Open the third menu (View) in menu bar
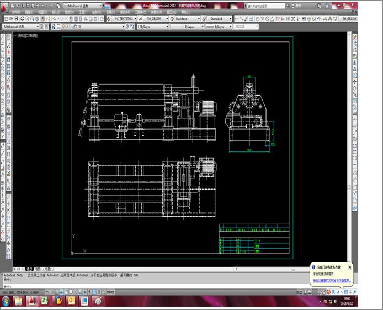Image resolution: width=383 pixels, height=310 pixels. 42,12
